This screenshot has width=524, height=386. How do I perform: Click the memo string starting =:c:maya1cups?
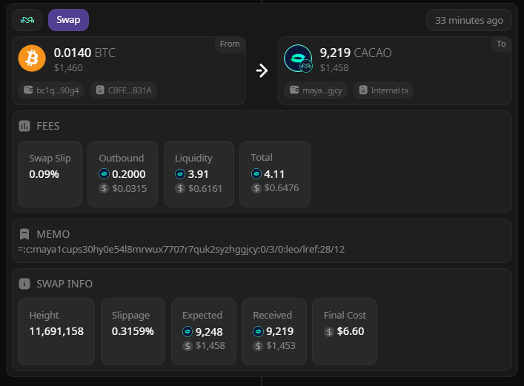point(181,250)
